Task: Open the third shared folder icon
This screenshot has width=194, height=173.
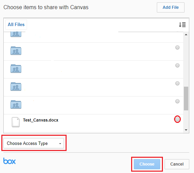Action: click(16, 68)
